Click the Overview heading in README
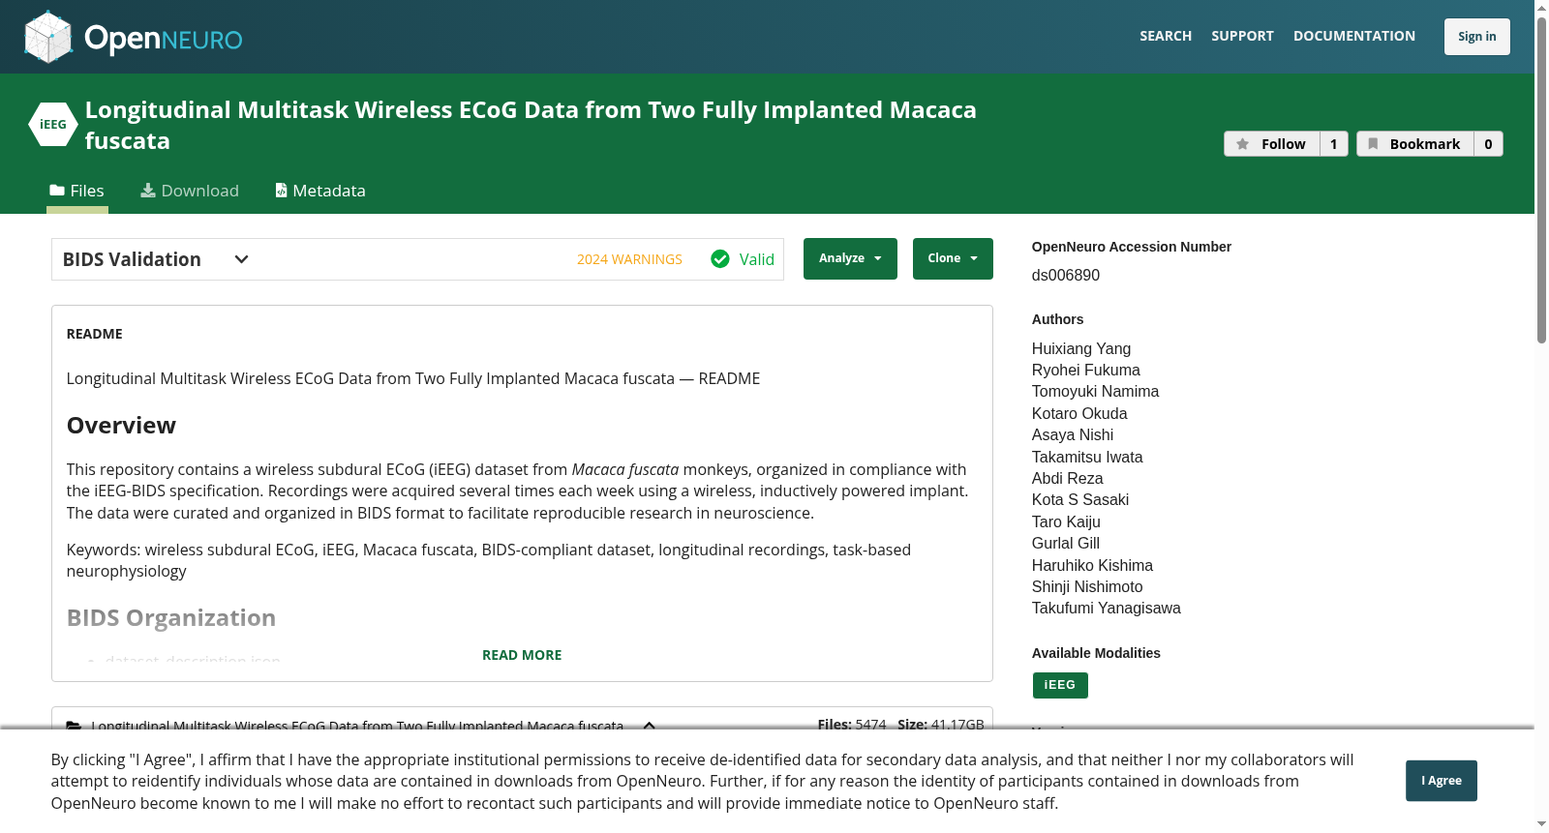 tap(121, 426)
